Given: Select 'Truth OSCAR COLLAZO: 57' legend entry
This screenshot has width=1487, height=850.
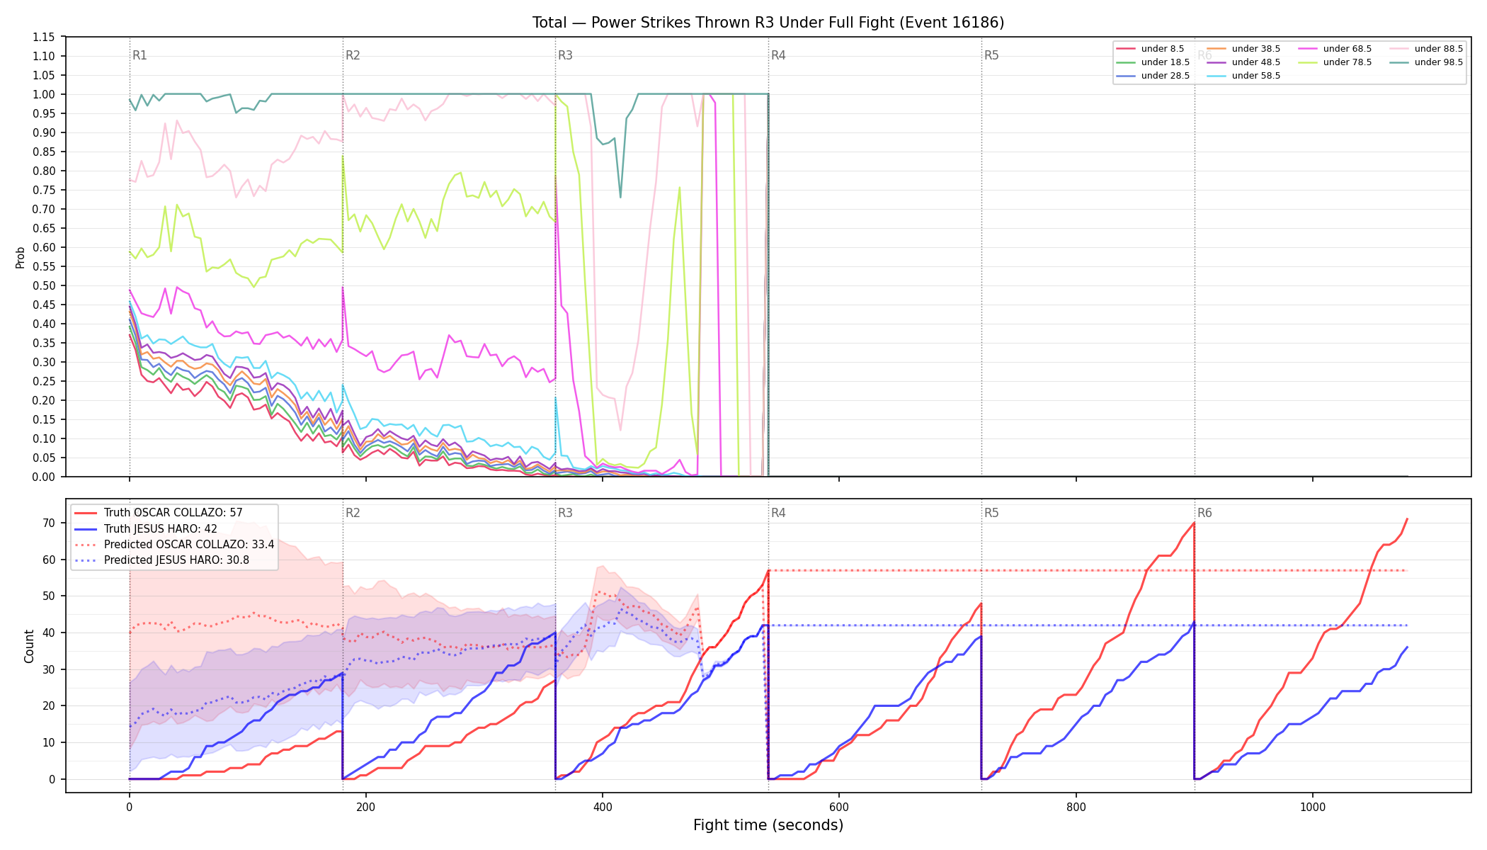Looking at the screenshot, I should (159, 513).
